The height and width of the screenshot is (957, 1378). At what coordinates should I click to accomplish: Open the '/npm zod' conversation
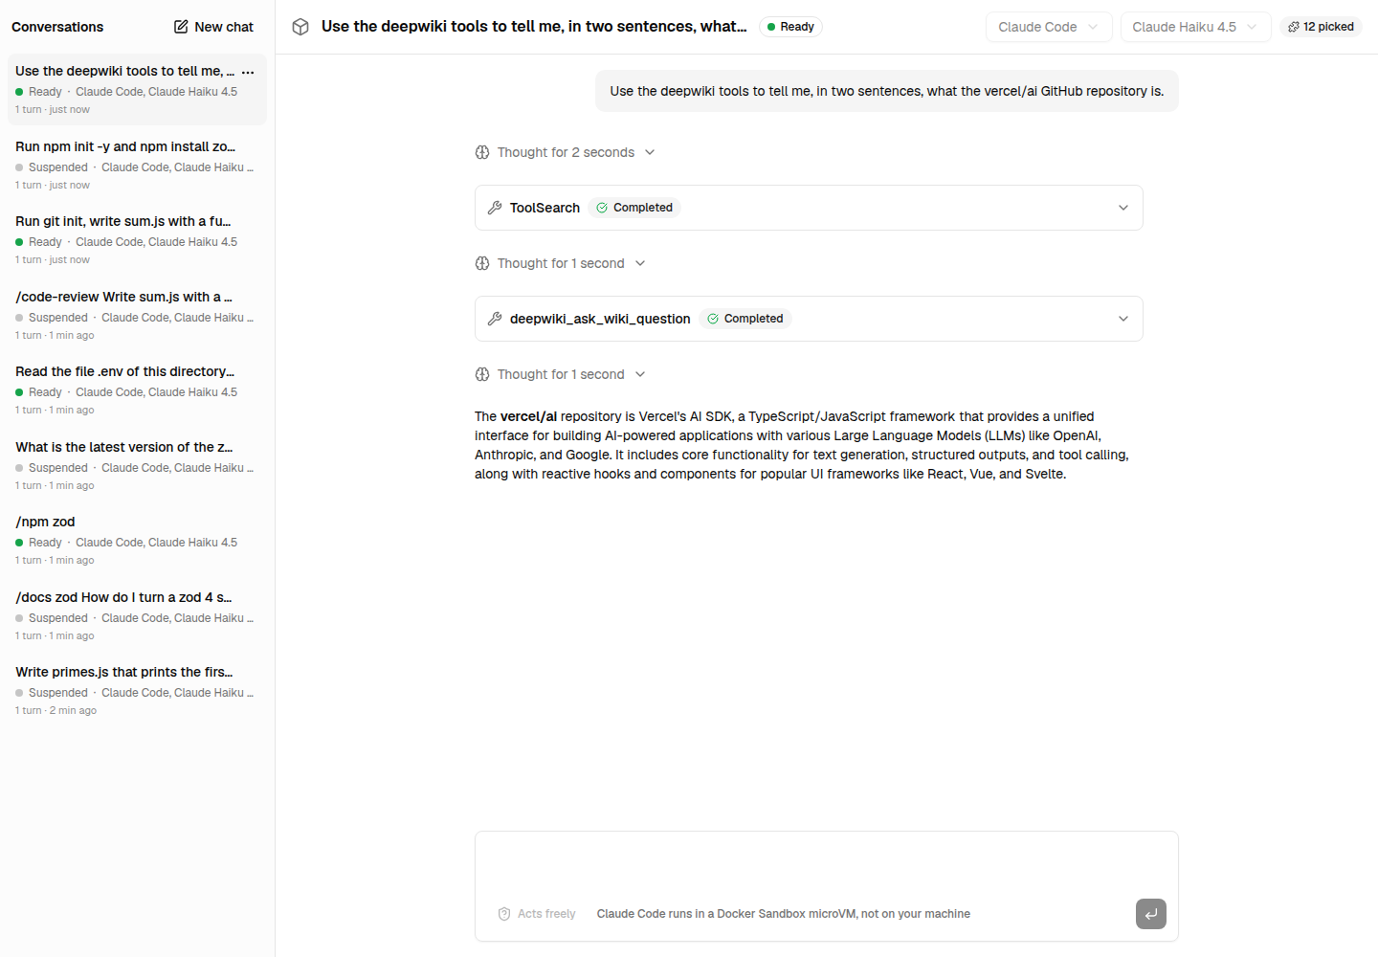tap(137, 540)
